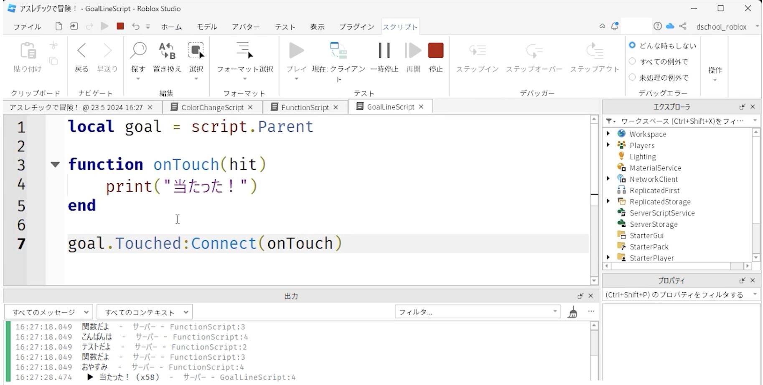
Task: Select the すべての例外で radio option
Action: click(x=632, y=61)
